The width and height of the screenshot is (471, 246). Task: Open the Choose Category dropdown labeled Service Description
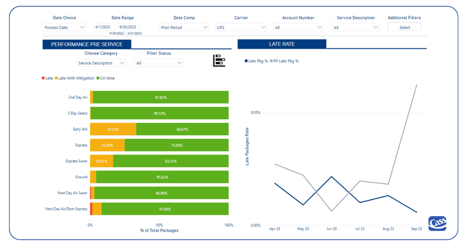[101, 62]
